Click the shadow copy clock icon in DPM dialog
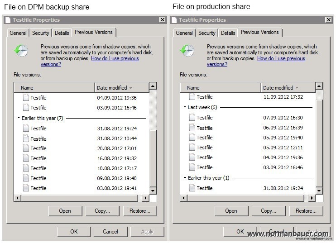Screen dimensions: 336x243 pos(21,50)
